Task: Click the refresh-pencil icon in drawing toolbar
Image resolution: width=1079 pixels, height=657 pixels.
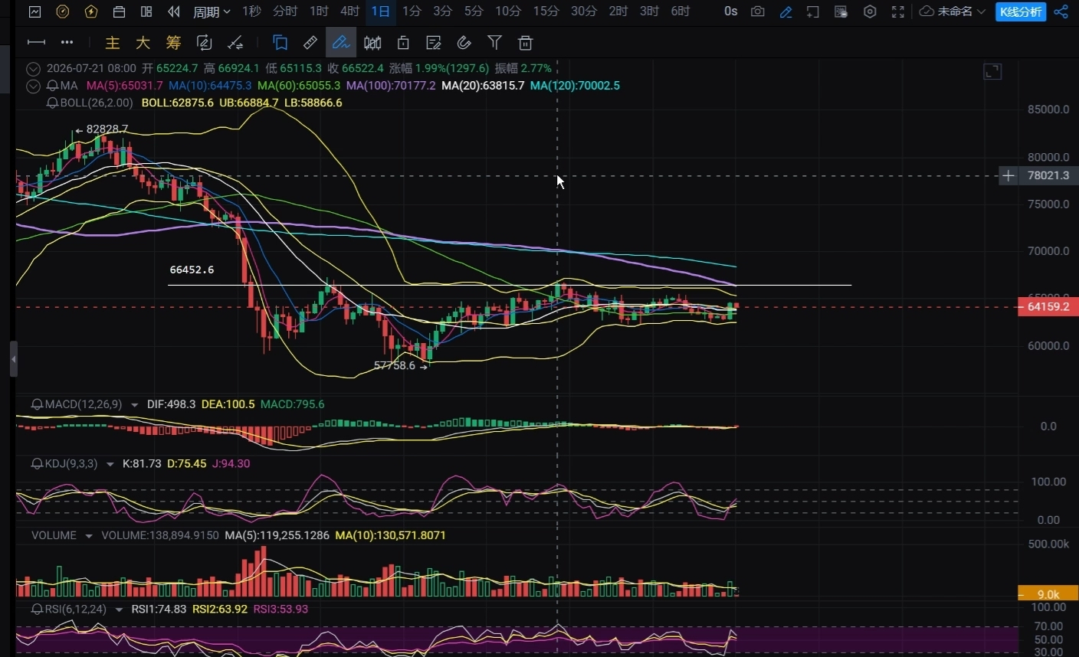Action: tap(204, 43)
